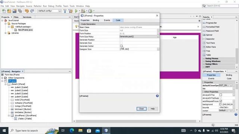
Task: Click the Open Project toolbar icon
Action: pyautogui.click(x=15, y=11)
